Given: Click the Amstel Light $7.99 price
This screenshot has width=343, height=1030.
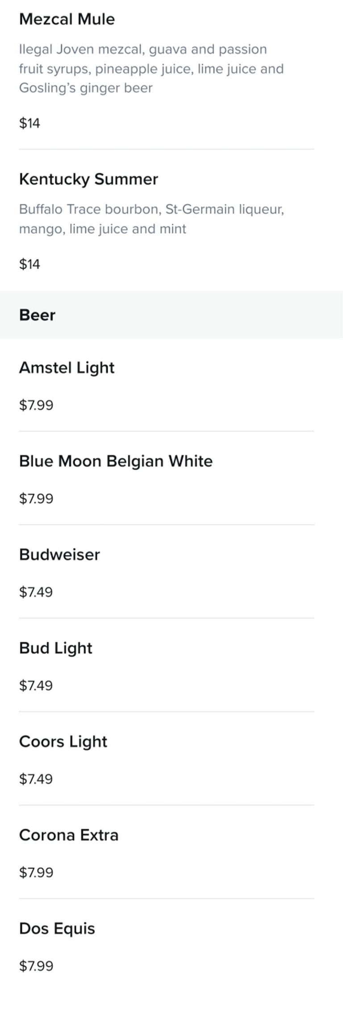Looking at the screenshot, I should (36, 405).
